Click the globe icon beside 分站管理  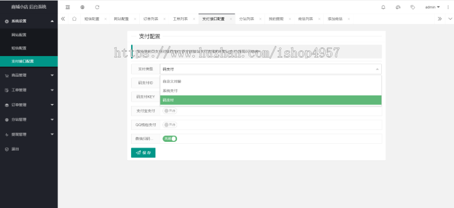(x=7, y=120)
